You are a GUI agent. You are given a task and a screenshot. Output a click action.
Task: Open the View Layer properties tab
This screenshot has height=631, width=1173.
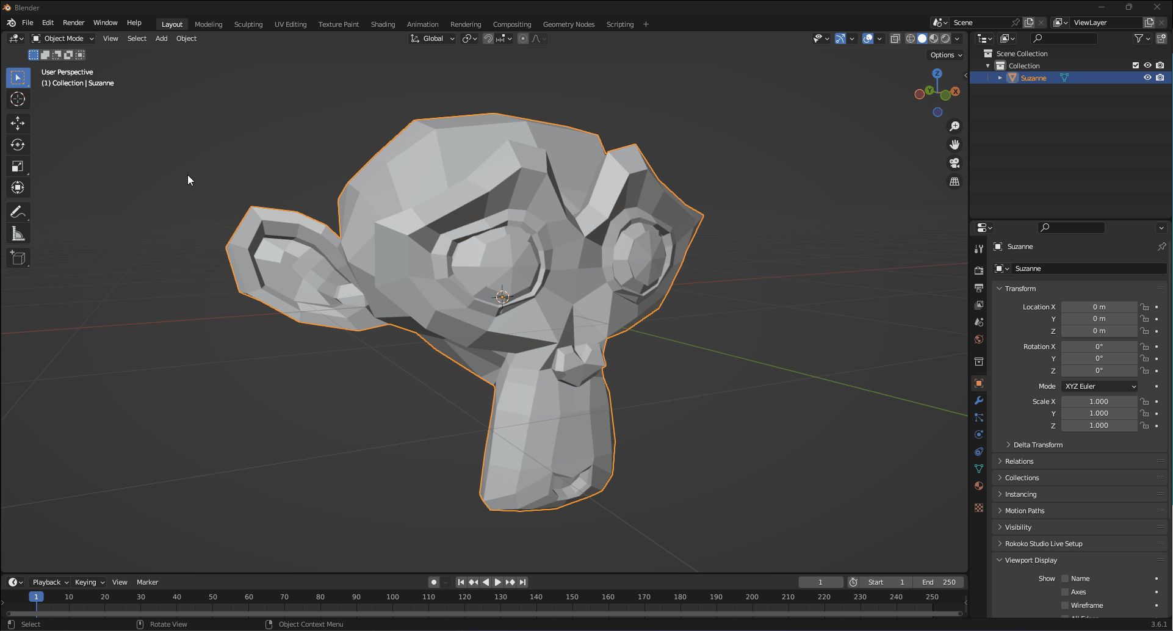pyautogui.click(x=979, y=305)
